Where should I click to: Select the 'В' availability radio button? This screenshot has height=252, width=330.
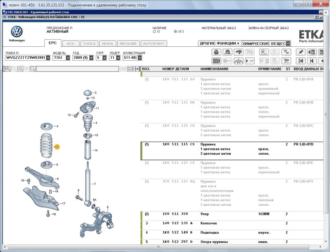click(154, 32)
